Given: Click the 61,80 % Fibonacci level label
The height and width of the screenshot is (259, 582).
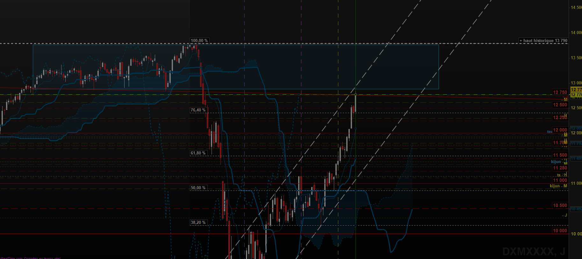Looking at the screenshot, I should [198, 153].
